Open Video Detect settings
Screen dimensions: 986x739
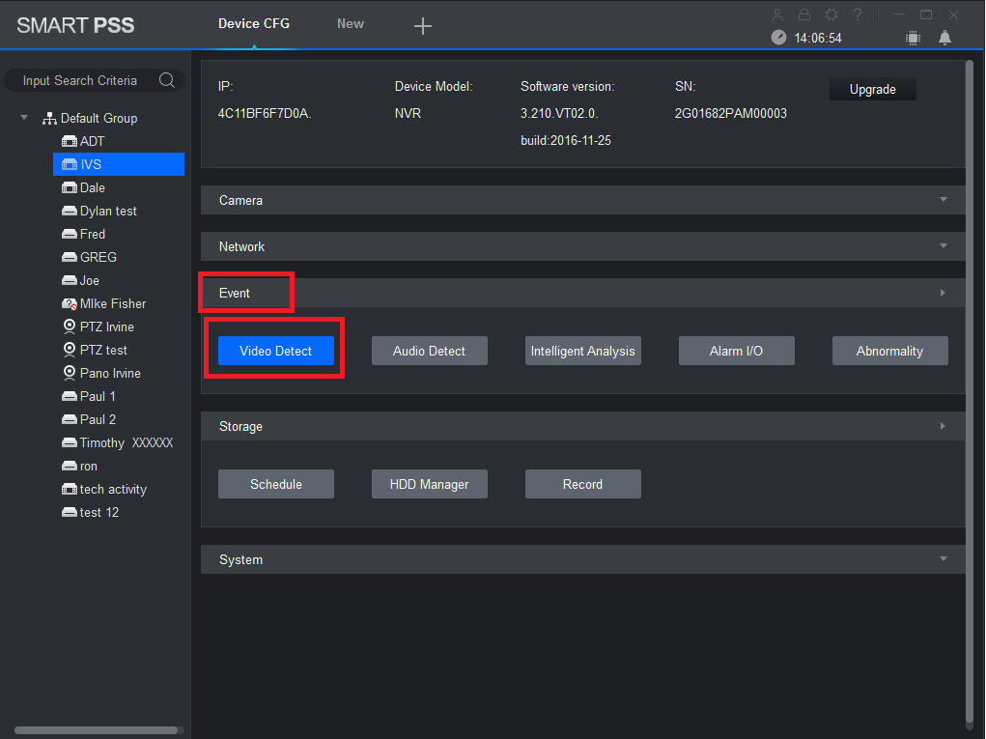(275, 351)
